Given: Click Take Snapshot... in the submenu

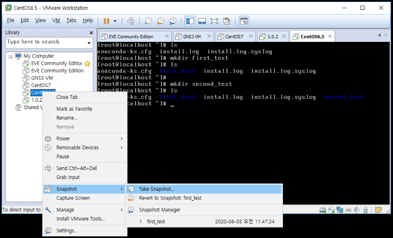Looking at the screenshot, I should click(x=204, y=189).
